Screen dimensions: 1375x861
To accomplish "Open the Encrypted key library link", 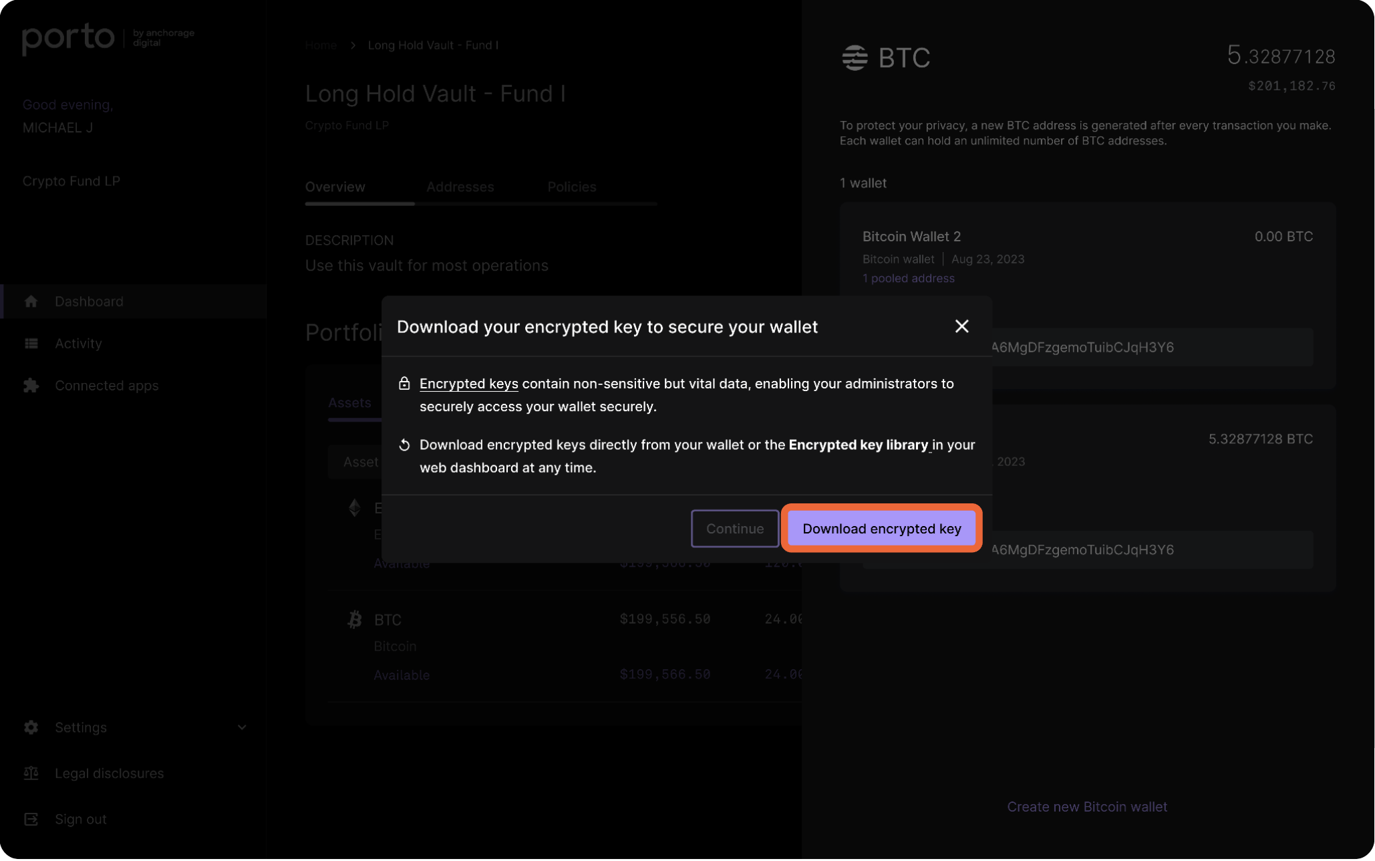I will (859, 445).
